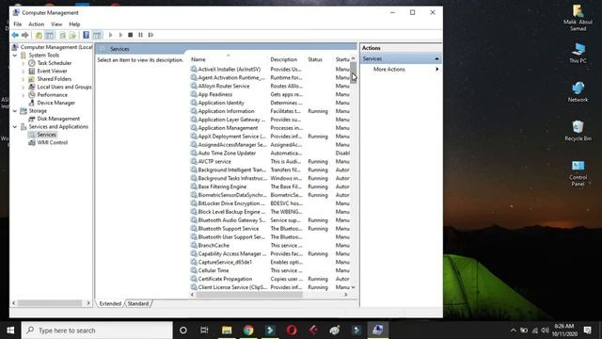
Task: Click the Up one level toolbar icon
Action: pos(39,35)
